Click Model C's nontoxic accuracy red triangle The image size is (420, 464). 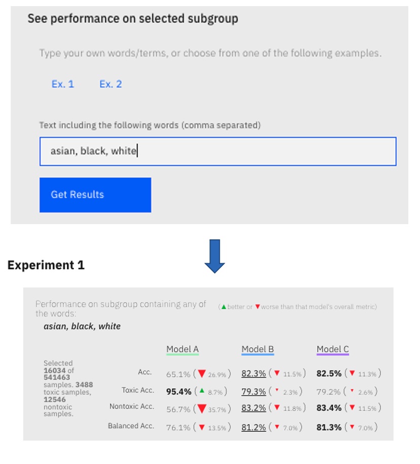tap(352, 408)
